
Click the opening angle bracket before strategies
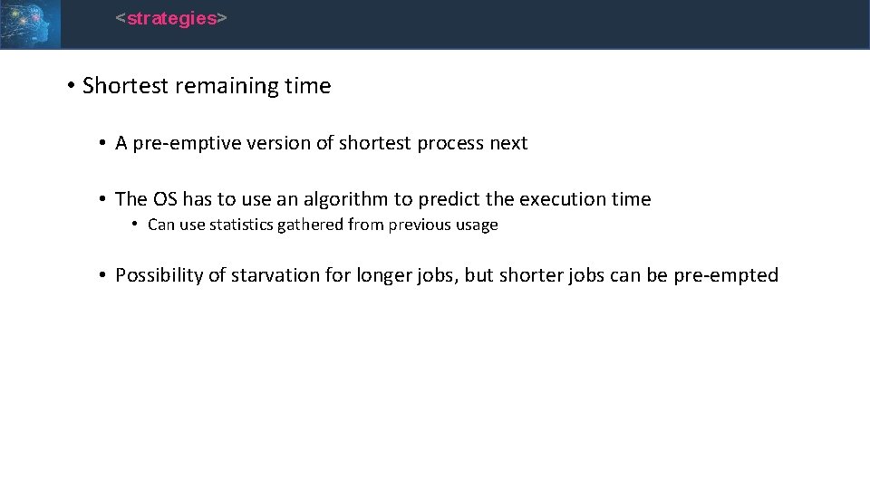[x=121, y=18]
